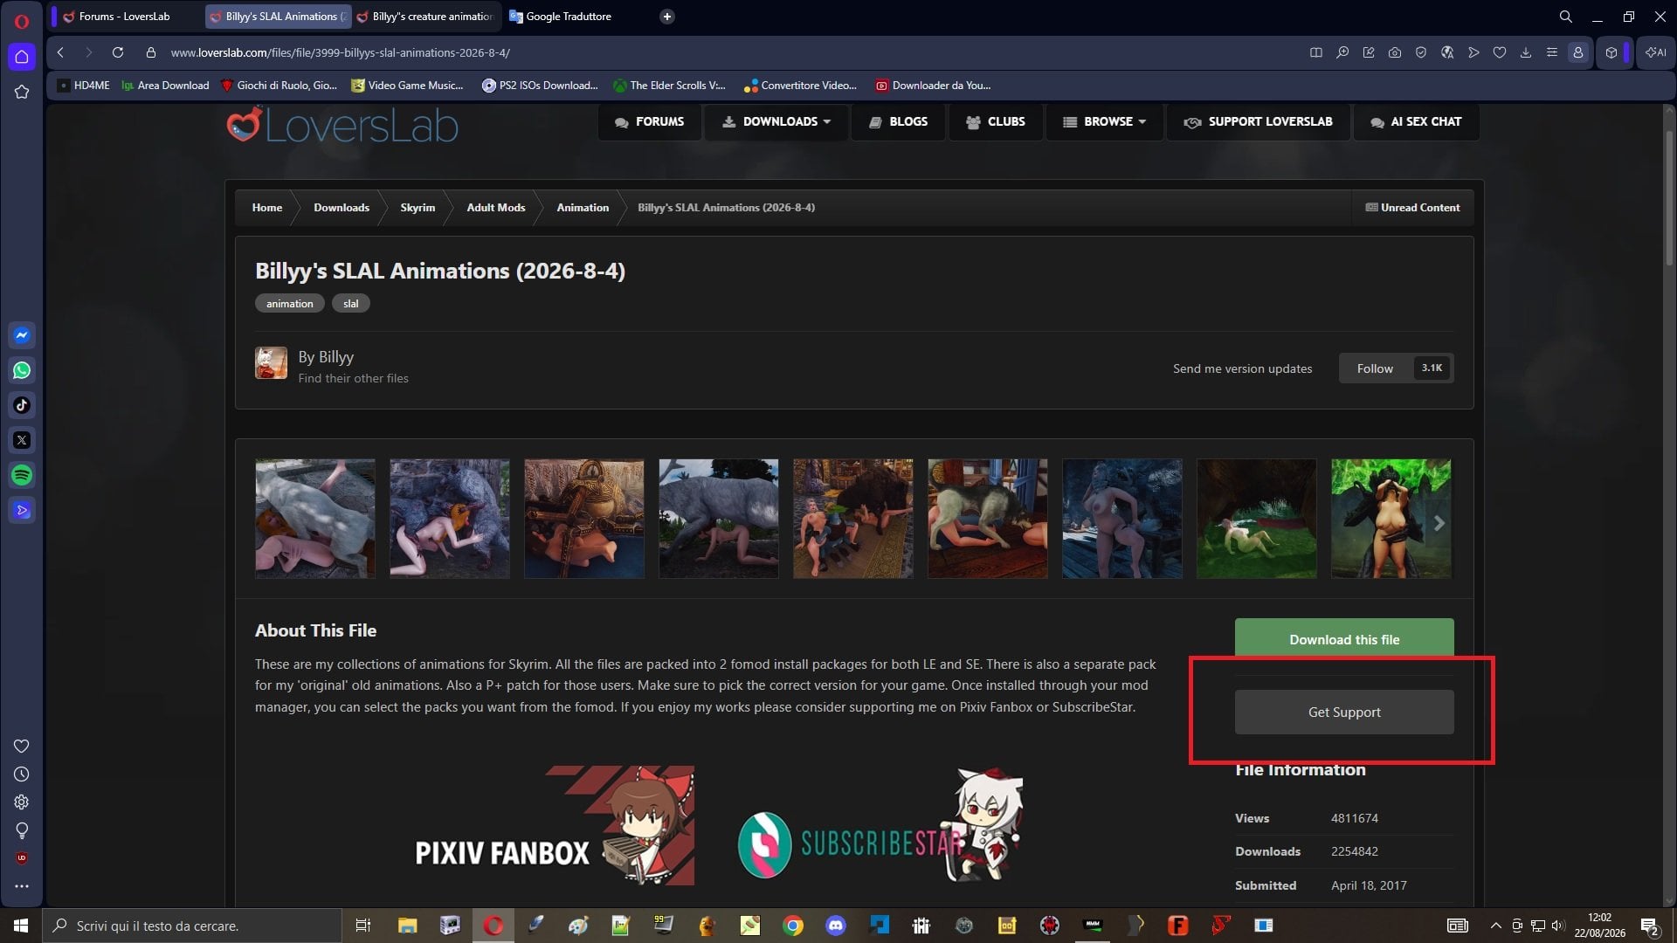This screenshot has height=943, width=1677.
Task: Open Billyy's author avatar
Action: coord(271,363)
